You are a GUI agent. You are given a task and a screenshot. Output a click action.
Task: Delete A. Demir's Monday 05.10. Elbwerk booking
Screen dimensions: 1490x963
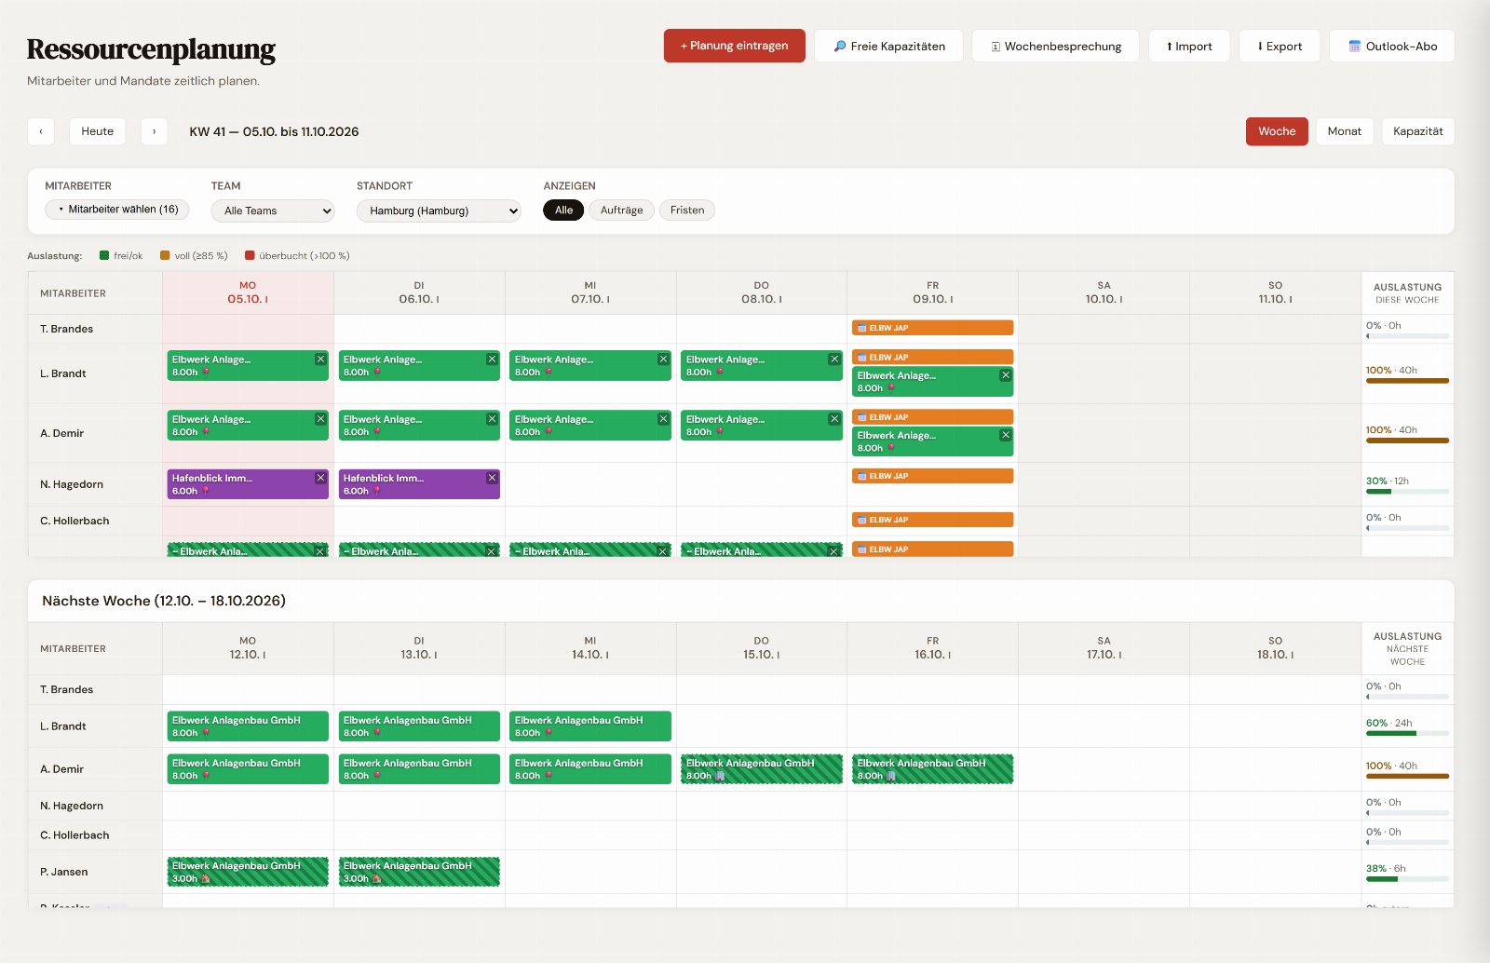[x=320, y=419]
